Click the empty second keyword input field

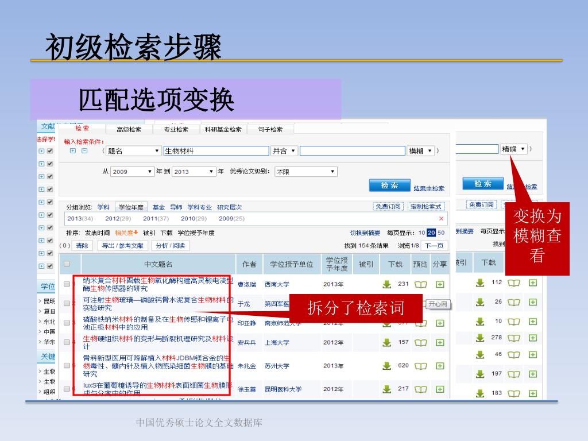pos(353,151)
